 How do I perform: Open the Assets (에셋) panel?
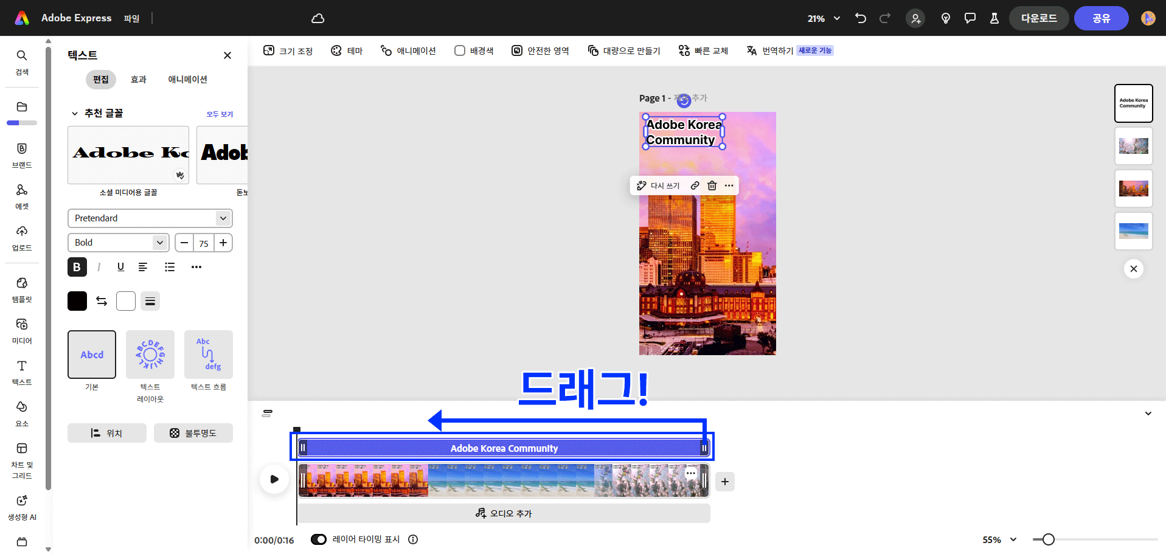[22, 197]
